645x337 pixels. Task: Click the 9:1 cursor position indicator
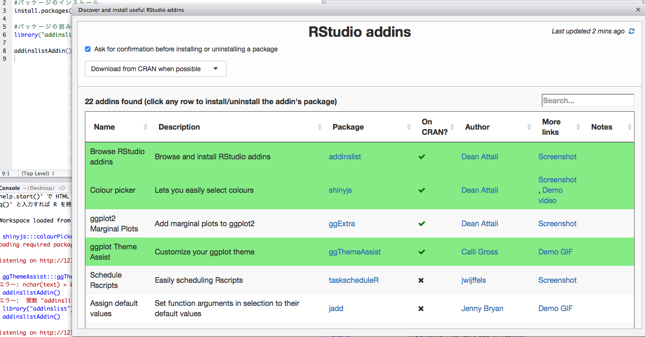6,173
